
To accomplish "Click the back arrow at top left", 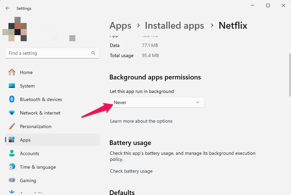I will click(x=7, y=8).
